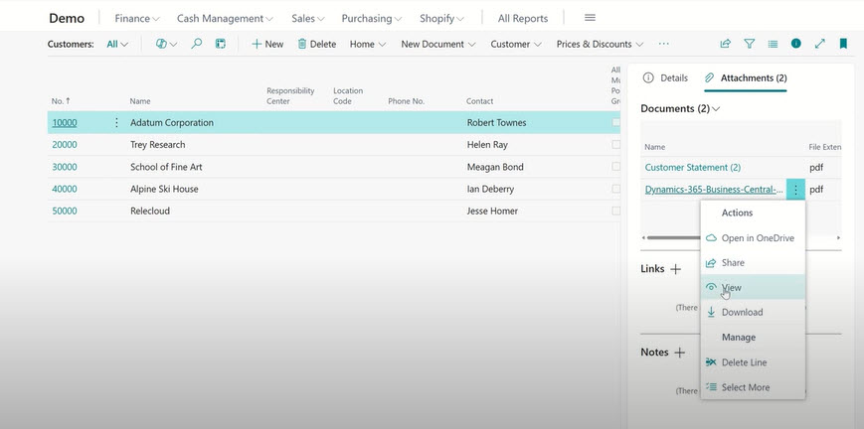Switch list layout with the list view icon
This screenshot has width=864, height=429.
coord(774,44)
